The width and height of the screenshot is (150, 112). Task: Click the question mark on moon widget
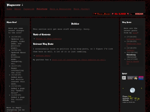tap(141, 88)
